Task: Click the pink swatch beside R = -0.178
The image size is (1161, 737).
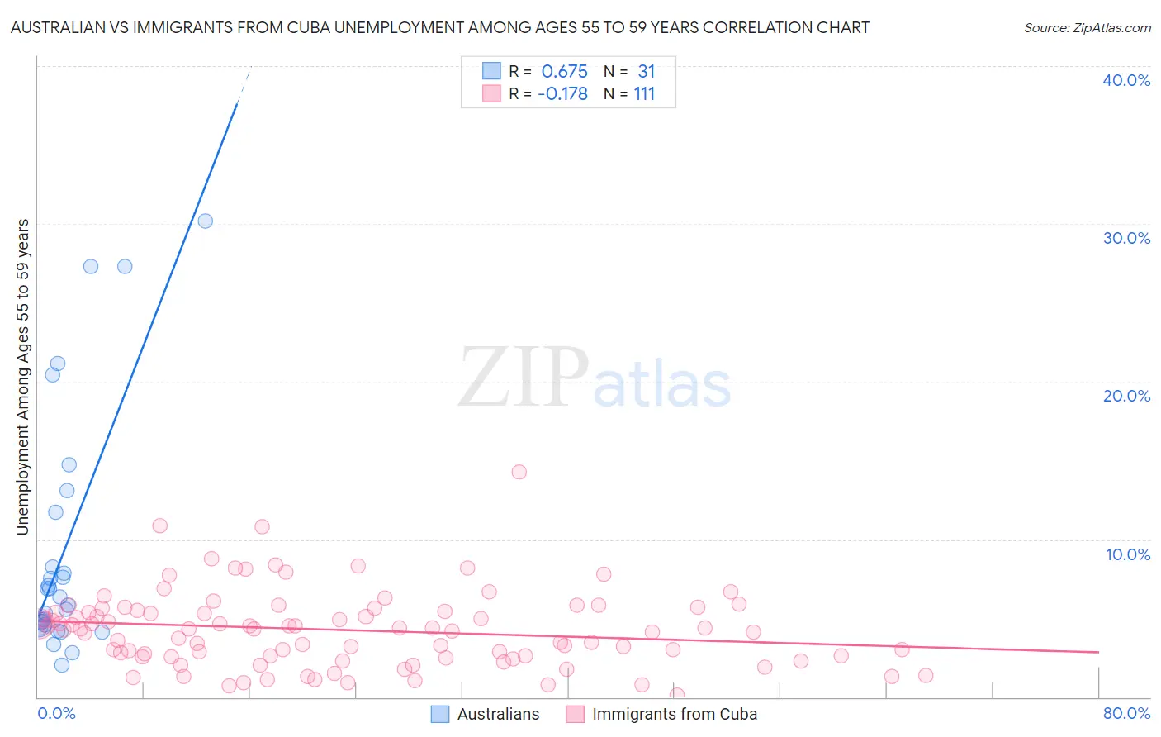Action: pyautogui.click(x=491, y=93)
